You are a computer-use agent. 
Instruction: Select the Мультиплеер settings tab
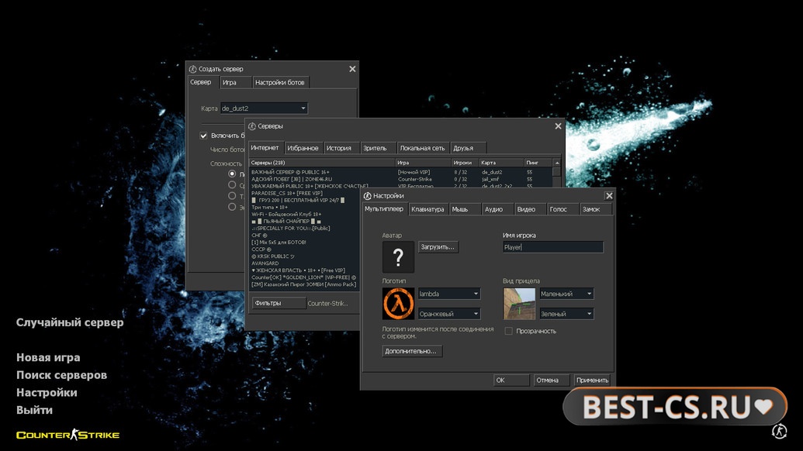[385, 209]
